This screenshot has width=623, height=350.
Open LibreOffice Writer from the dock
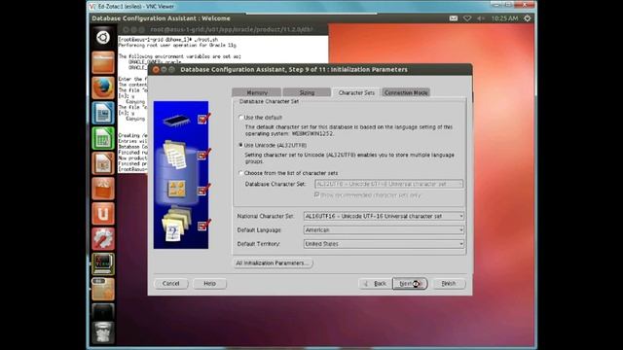point(103,113)
